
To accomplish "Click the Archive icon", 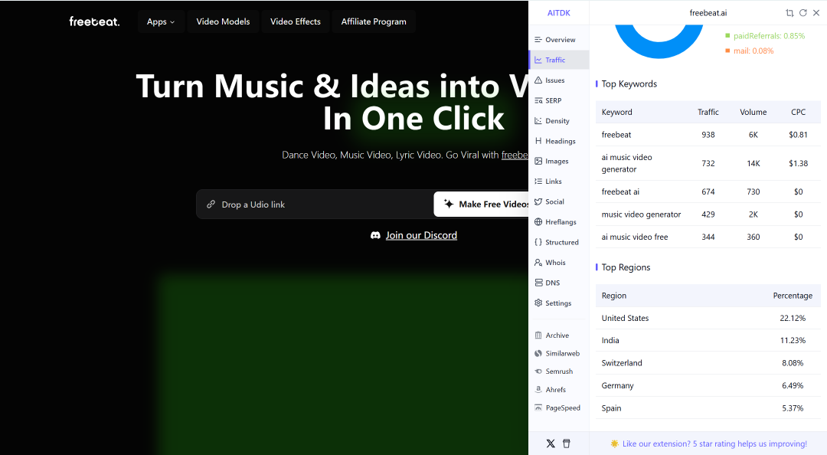I will pos(538,336).
